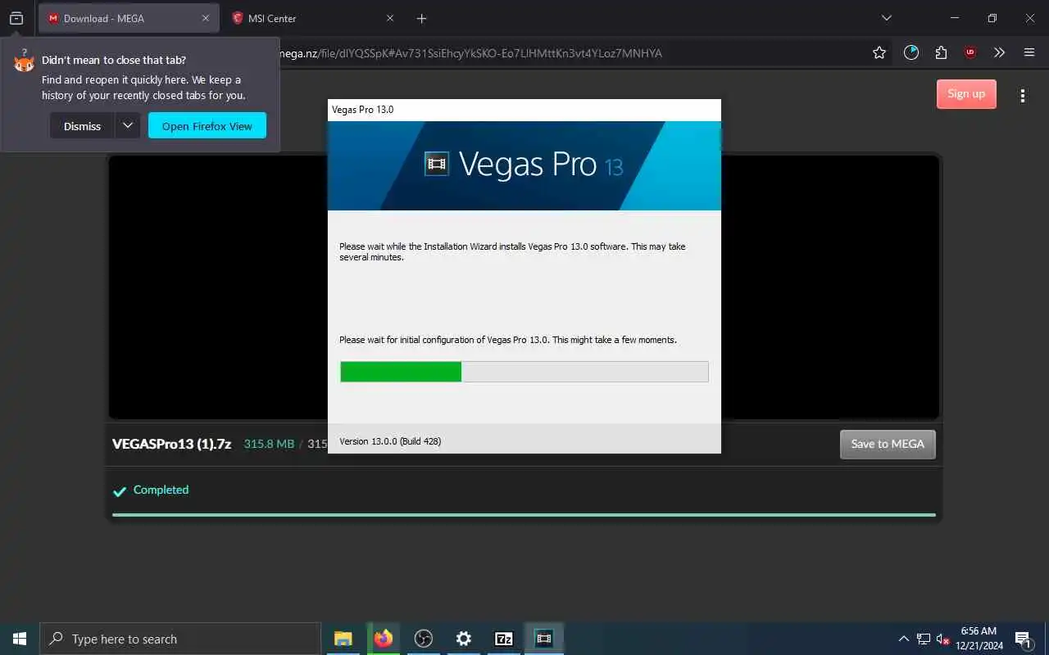Click the MEGA address bar URL
The height and width of the screenshot is (655, 1049).
click(x=470, y=53)
